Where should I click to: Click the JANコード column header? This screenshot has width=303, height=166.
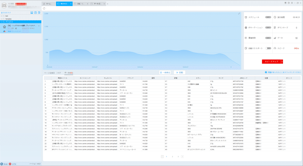click(x=244, y=78)
